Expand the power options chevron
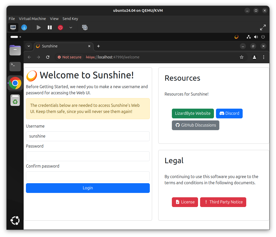276x237 pixels. [x=71, y=27]
